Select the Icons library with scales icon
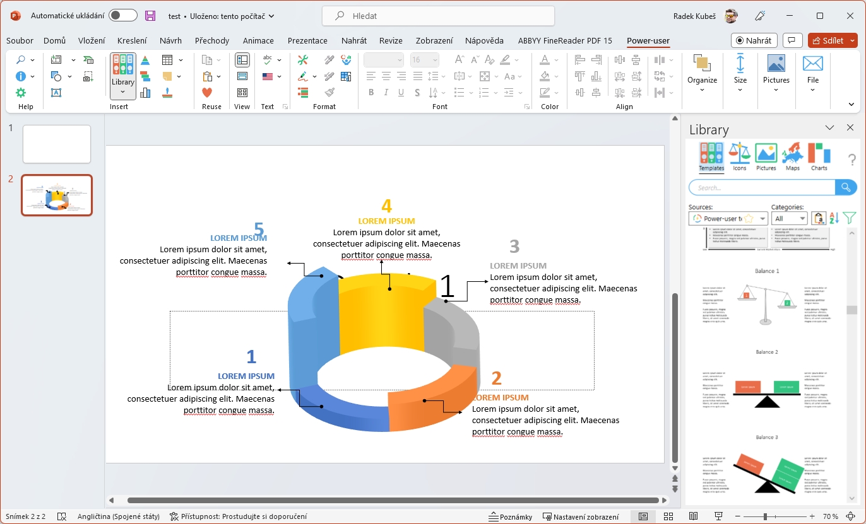866x524 pixels. [x=739, y=156]
